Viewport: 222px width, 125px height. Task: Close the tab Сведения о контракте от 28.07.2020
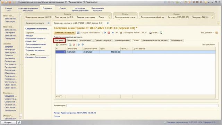108,23
